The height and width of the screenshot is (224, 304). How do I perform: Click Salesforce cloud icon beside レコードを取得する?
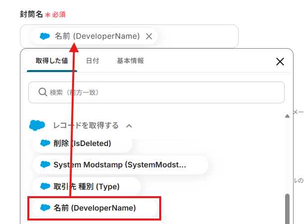click(37, 126)
